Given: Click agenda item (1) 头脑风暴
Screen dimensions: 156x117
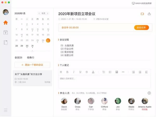Looking at the screenshot, I should [67, 46].
